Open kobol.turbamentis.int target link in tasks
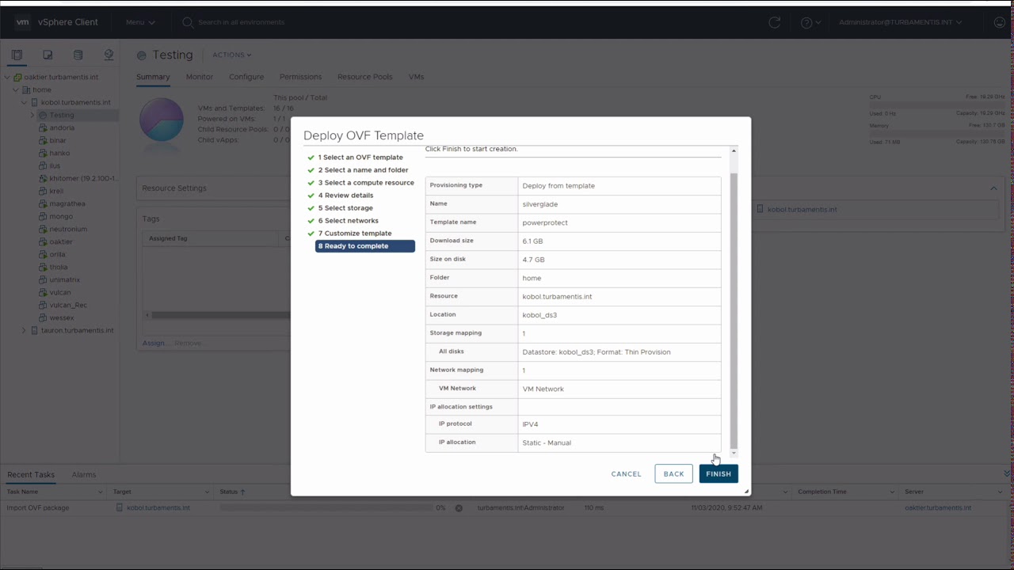This screenshot has height=570, width=1014. [x=158, y=507]
